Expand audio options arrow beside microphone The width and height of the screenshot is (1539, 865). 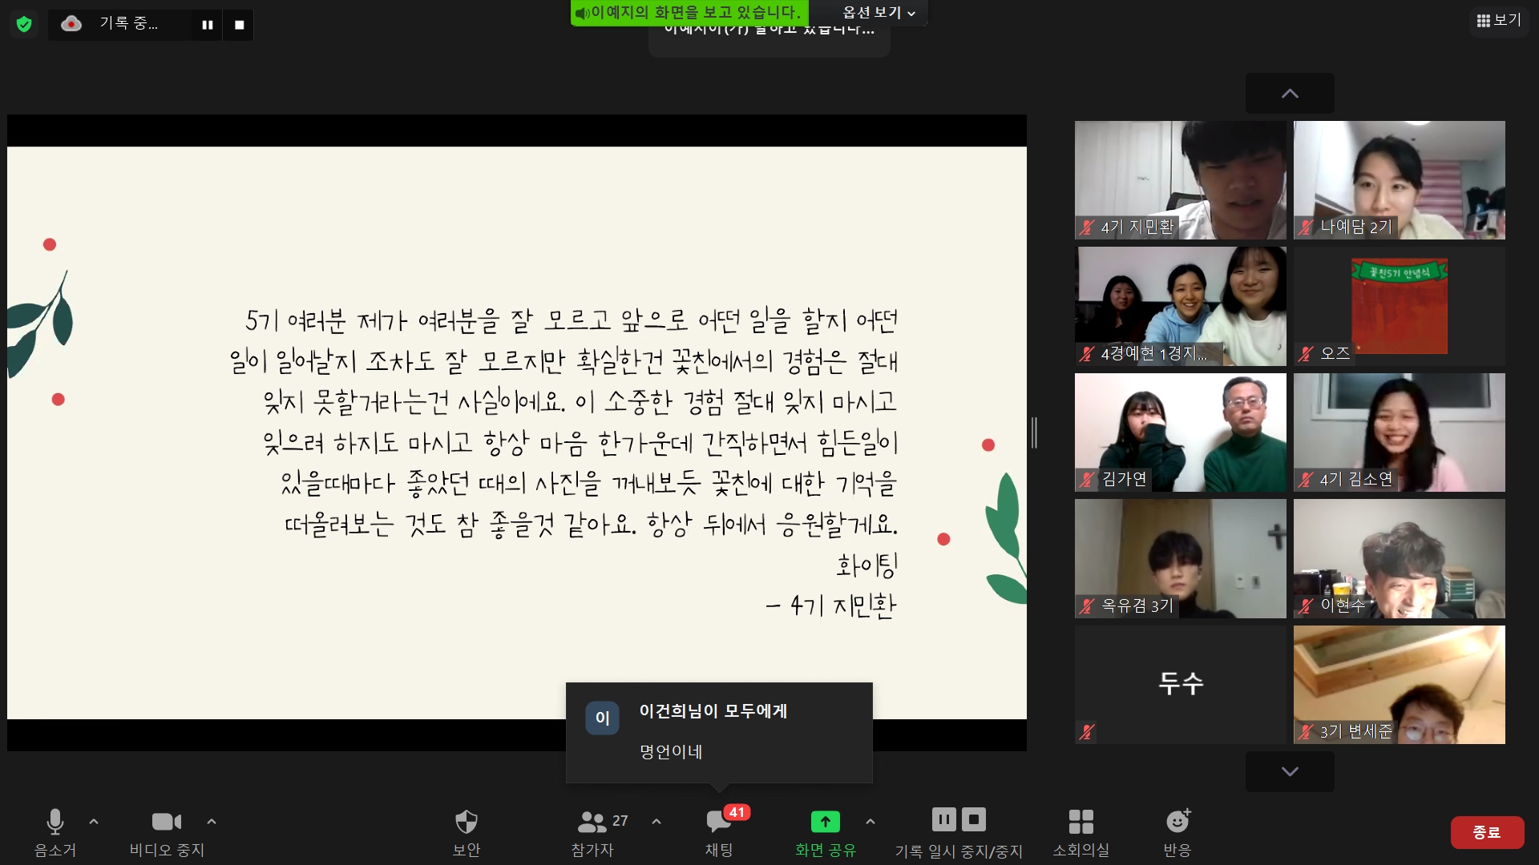(94, 822)
